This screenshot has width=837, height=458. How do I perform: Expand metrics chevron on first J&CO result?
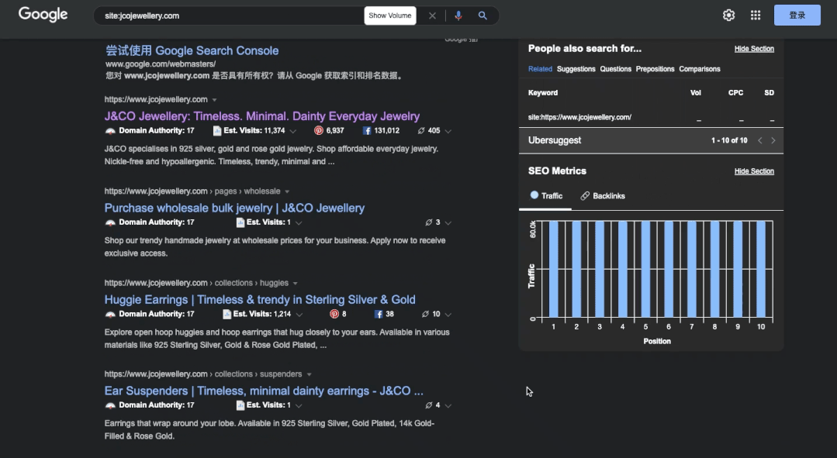[x=448, y=131]
